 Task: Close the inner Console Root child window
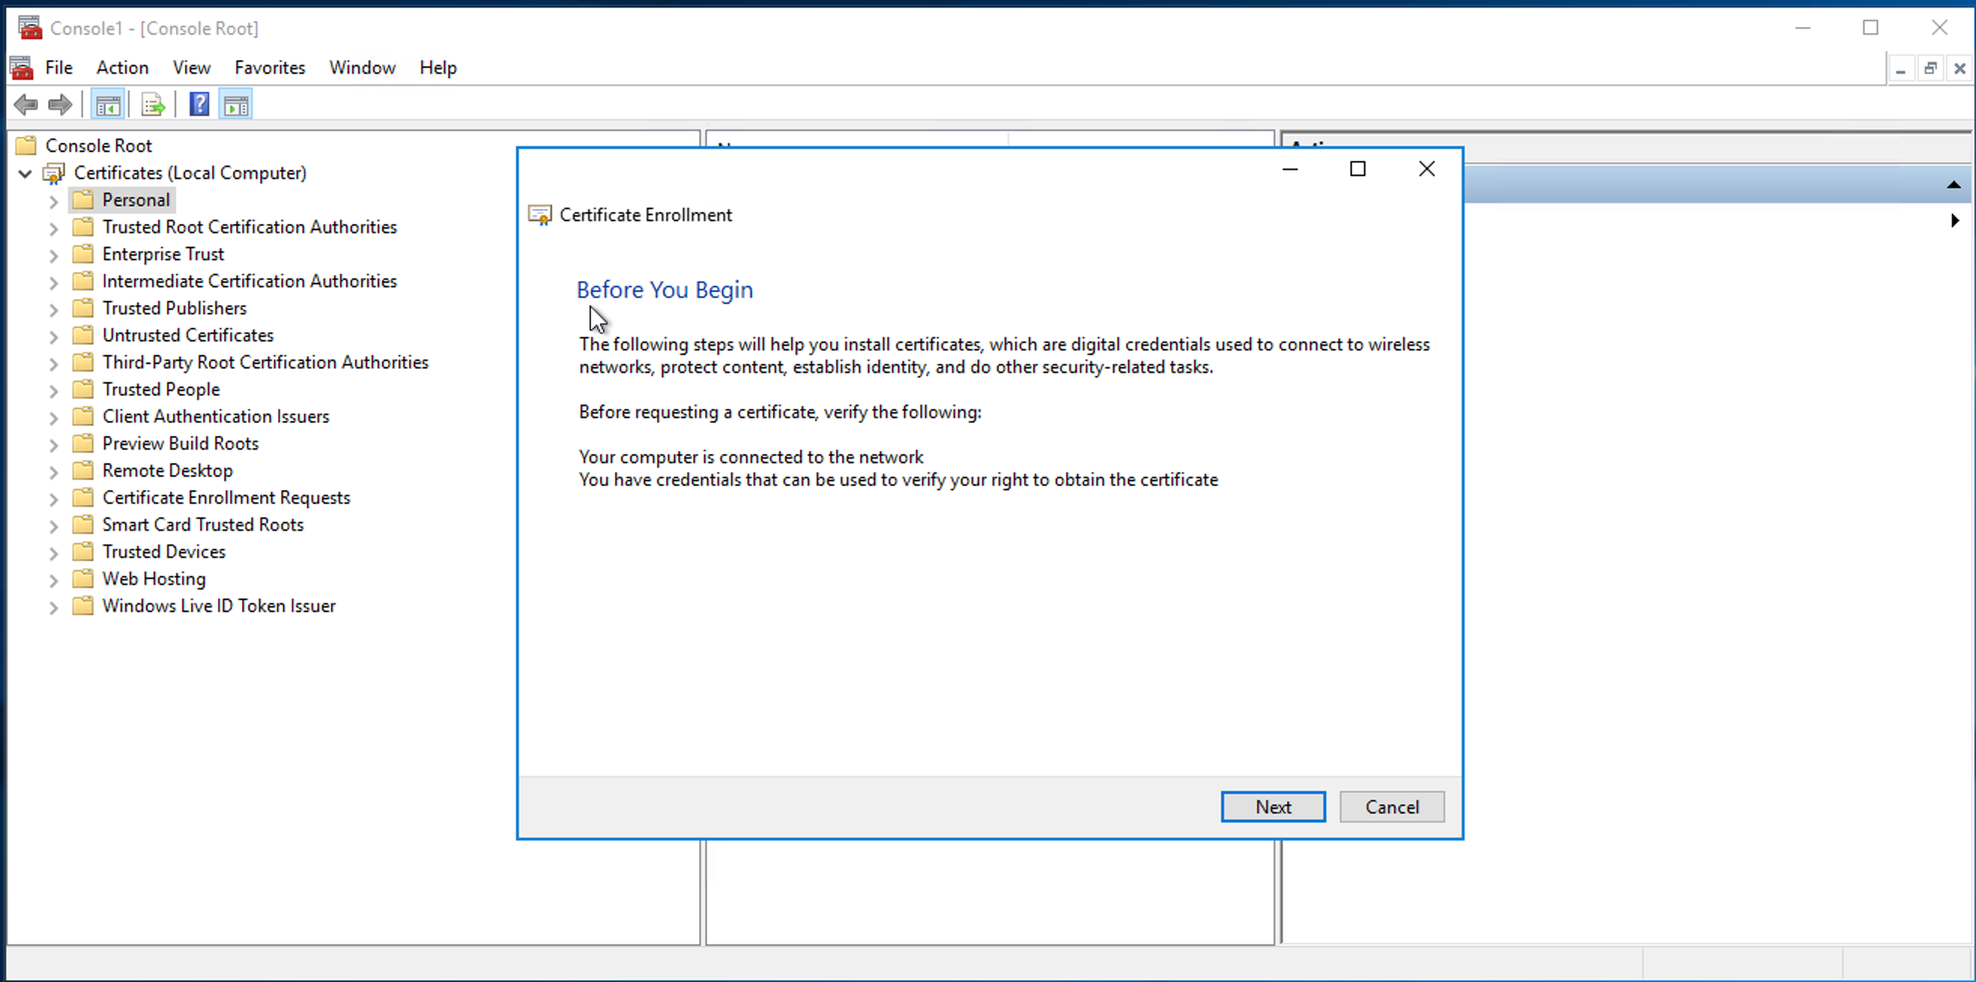click(1959, 69)
